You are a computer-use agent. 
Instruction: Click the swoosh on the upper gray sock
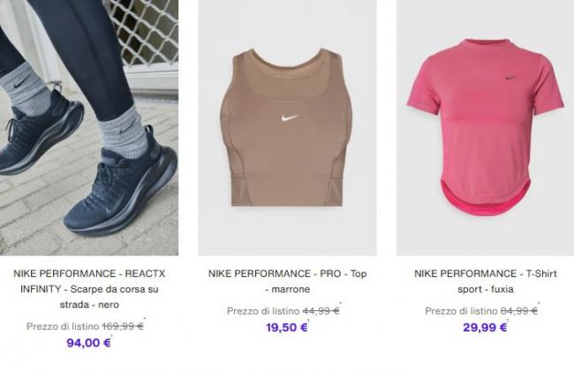point(21,84)
